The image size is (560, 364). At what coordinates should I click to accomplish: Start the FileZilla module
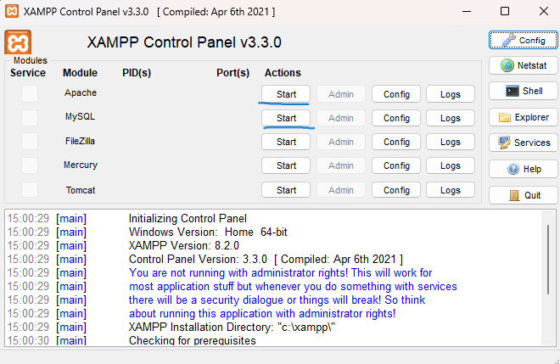(286, 142)
